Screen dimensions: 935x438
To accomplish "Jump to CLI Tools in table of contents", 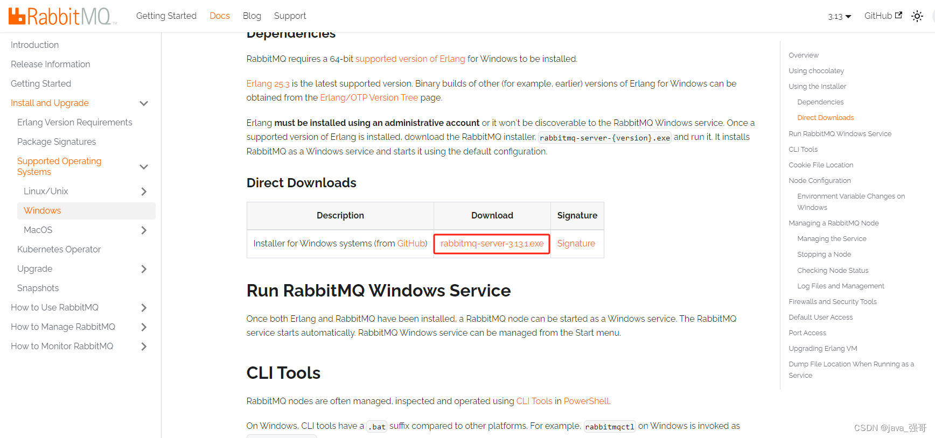I will click(x=803, y=149).
